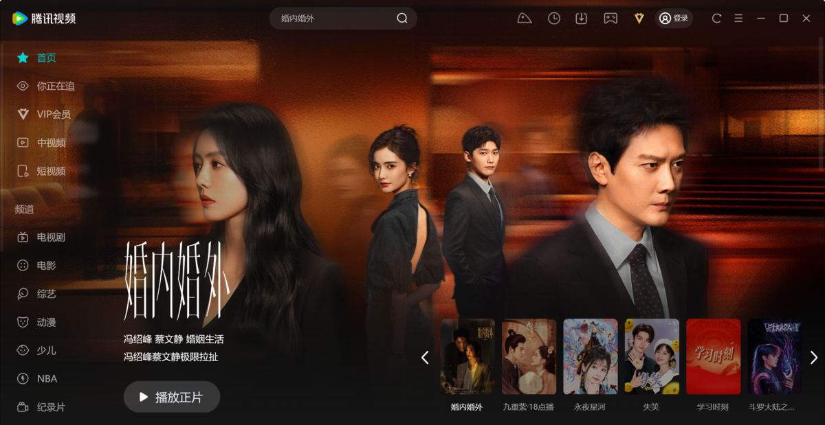Screen dimensions: 825x425
Task: Click the refresh icon in title bar
Action: click(x=716, y=19)
